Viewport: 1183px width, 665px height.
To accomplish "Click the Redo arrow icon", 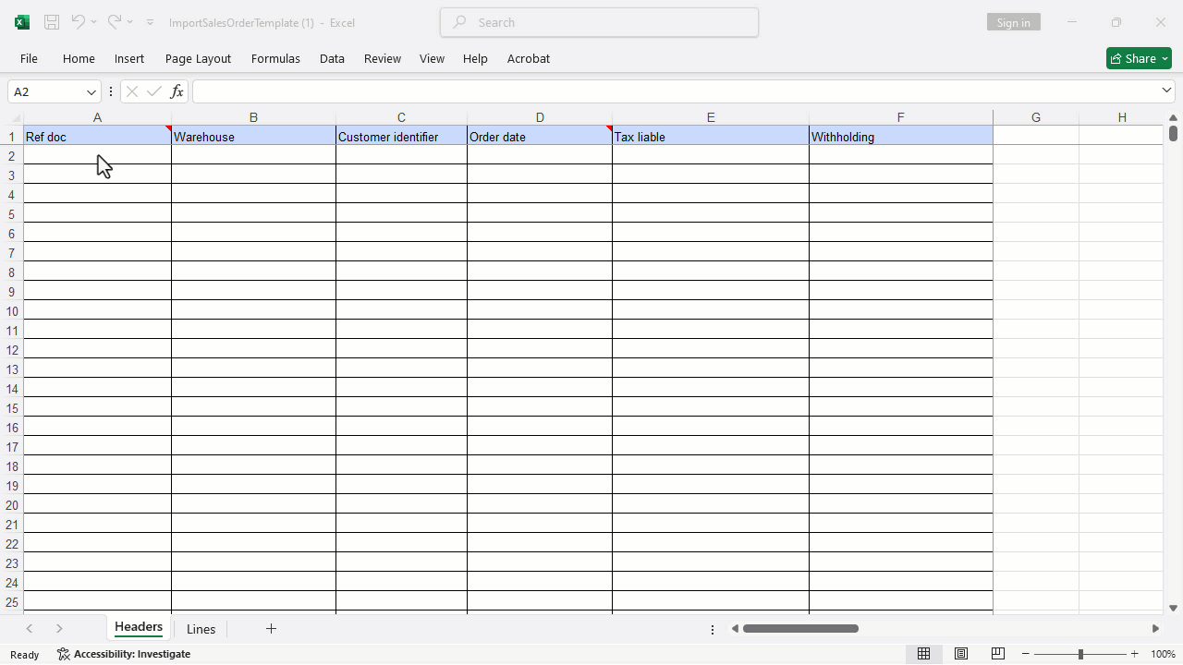I will click(115, 21).
